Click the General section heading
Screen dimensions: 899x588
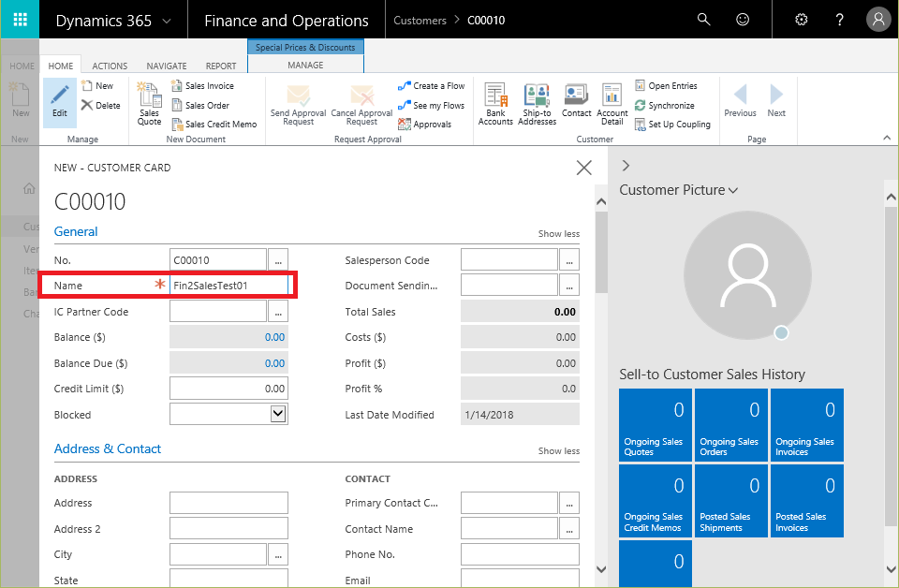pos(76,232)
